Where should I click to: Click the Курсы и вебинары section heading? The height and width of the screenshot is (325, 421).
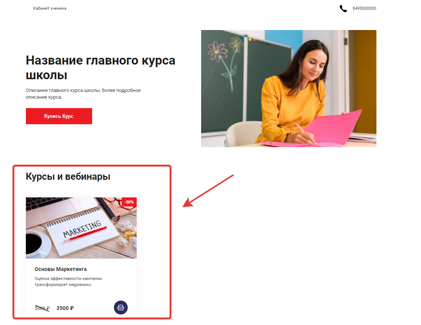[68, 176]
